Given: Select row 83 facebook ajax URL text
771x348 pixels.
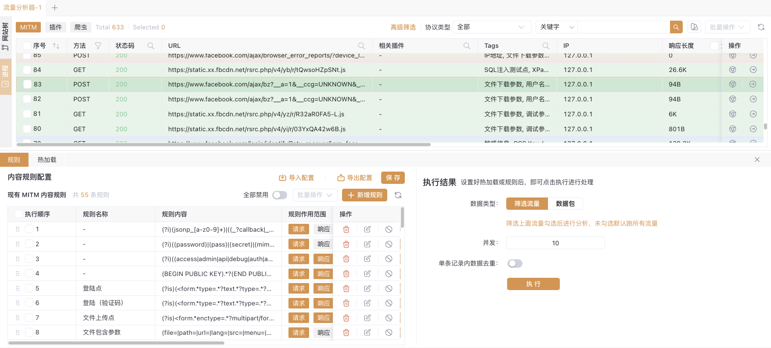Looking at the screenshot, I should 267,84.
